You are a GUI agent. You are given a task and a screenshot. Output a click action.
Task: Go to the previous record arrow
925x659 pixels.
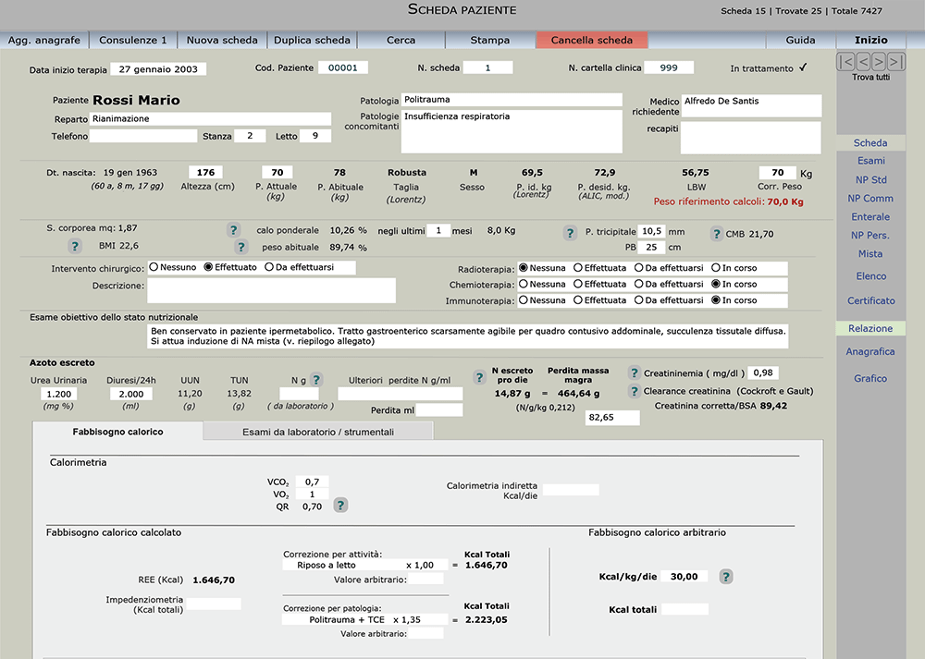(x=862, y=61)
